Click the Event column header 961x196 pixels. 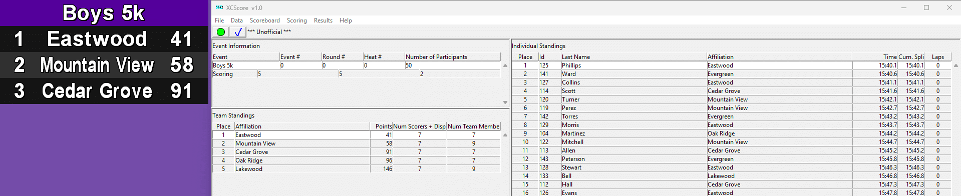pos(245,57)
